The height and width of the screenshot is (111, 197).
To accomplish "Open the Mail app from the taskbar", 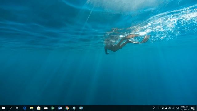I will coord(46,108).
